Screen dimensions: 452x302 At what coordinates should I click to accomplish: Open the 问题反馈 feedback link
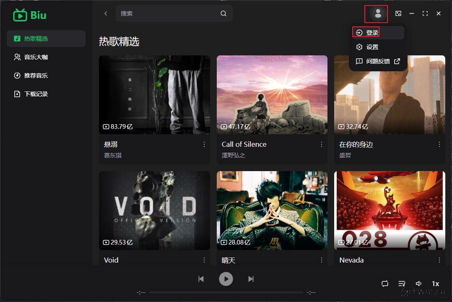[x=378, y=61]
